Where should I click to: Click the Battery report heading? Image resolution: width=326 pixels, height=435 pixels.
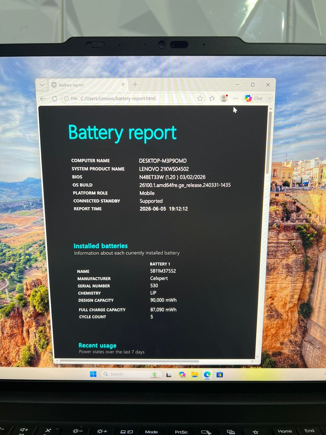(x=123, y=133)
